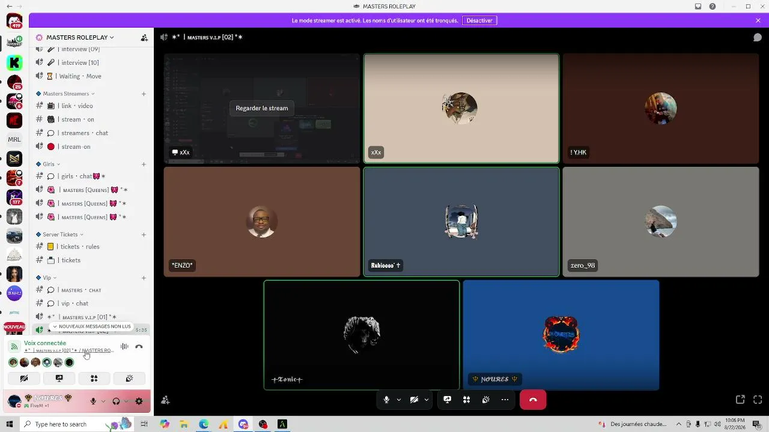Click Regarder le stream button
769x432 pixels.
point(262,108)
